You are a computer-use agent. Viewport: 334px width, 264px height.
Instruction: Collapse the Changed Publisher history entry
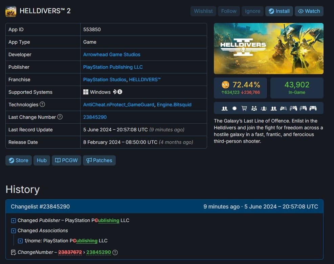(14, 221)
